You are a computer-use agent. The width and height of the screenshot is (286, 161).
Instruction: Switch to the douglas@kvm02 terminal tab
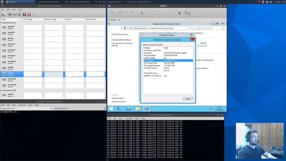[80, 108]
